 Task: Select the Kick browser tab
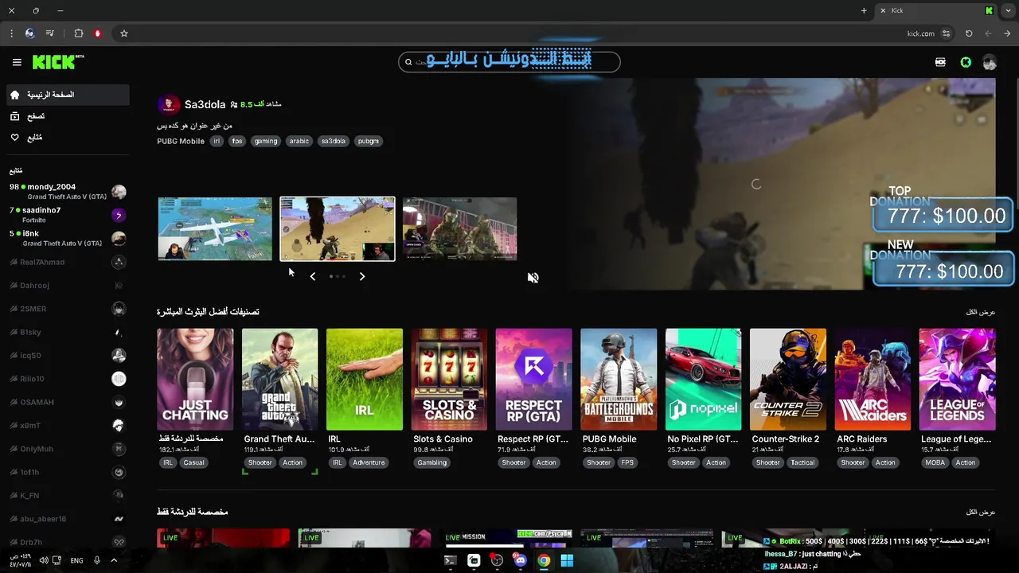point(935,10)
